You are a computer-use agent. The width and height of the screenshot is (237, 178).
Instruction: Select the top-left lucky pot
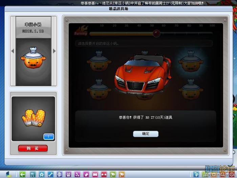99,61
